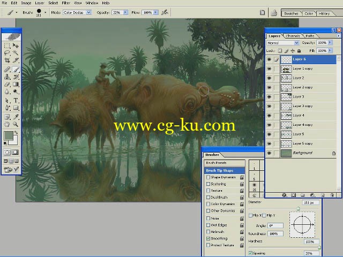The height and width of the screenshot is (257, 343).
Task: Open layer Fill arrow in Layers panel
Action: click(330, 51)
